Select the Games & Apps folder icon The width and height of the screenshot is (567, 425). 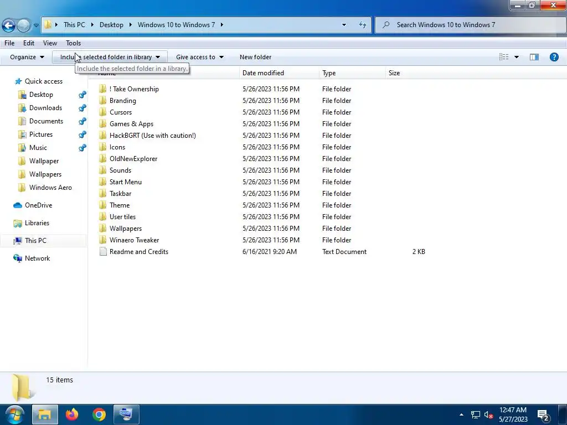[102, 123]
